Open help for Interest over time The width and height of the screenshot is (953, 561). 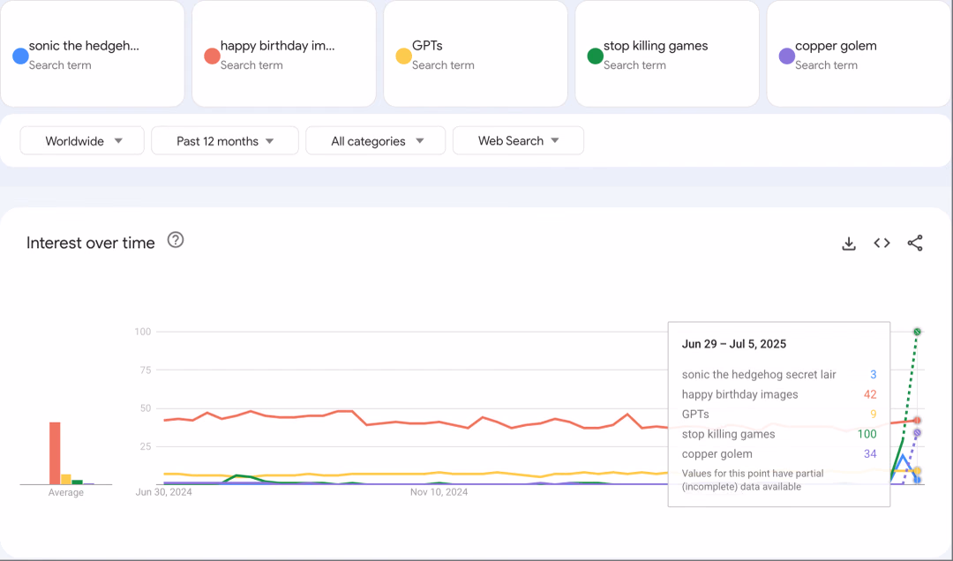(x=176, y=240)
